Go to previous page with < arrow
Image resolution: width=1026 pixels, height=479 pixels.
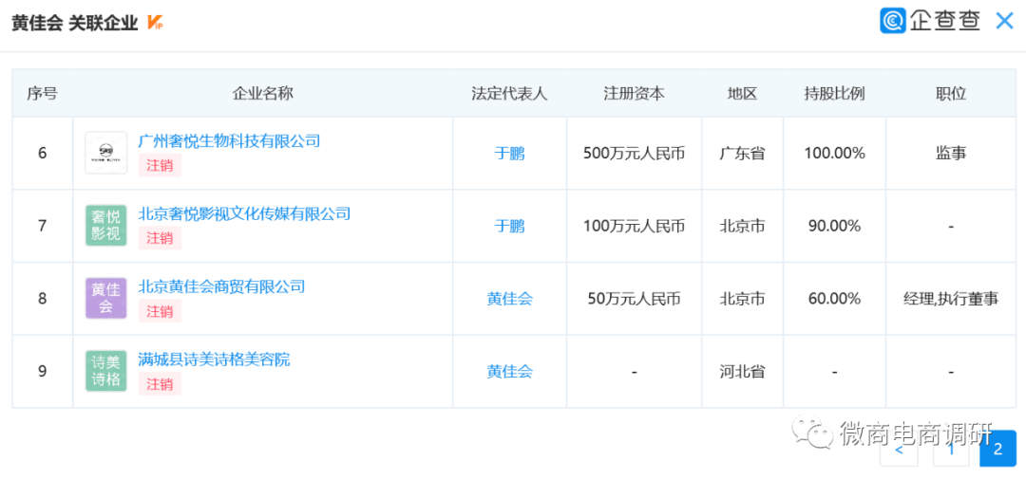tap(899, 450)
